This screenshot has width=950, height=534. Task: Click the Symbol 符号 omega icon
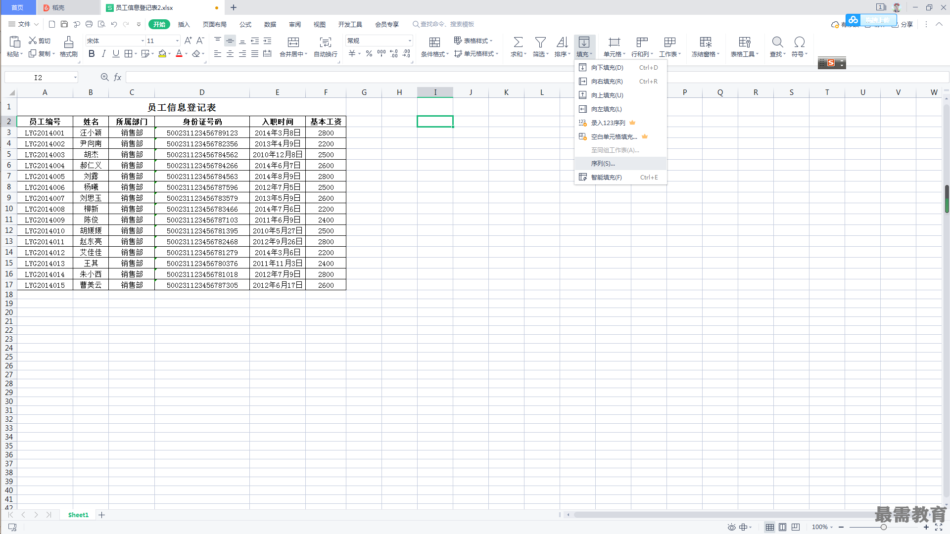(800, 42)
